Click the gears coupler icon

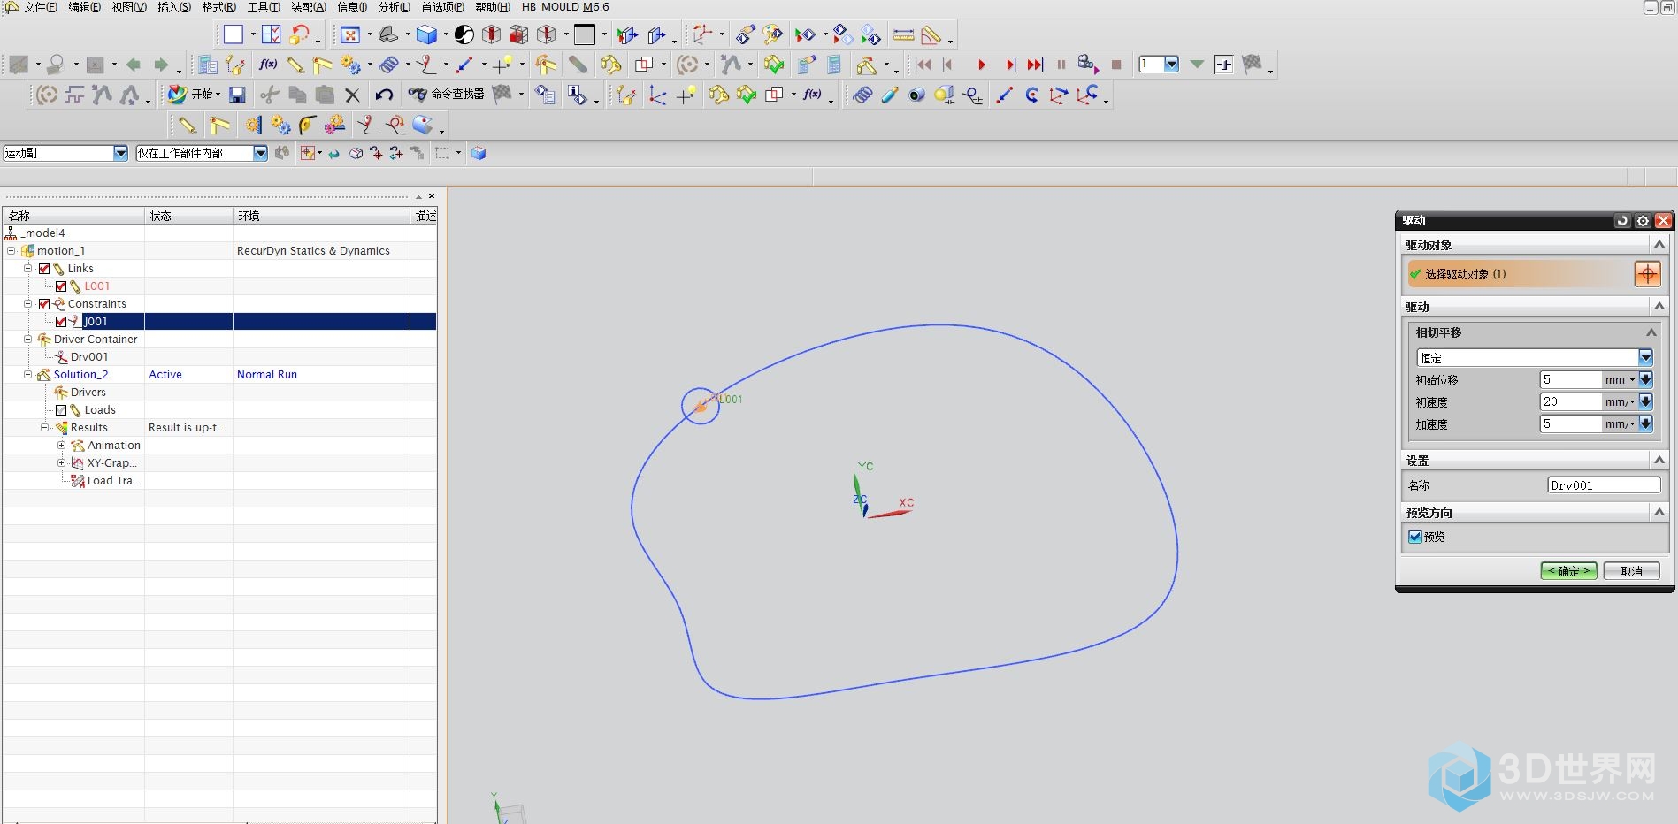(x=350, y=65)
